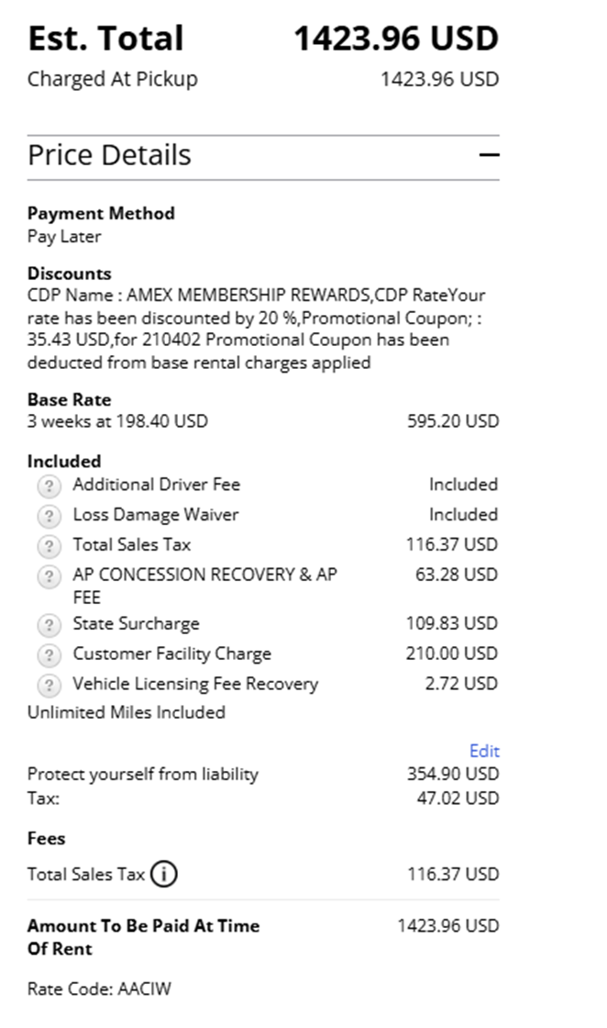Image resolution: width=607 pixels, height=1028 pixels.
Task: Click the Amount To Be Paid At Time Of Rent label
Action: (x=143, y=936)
